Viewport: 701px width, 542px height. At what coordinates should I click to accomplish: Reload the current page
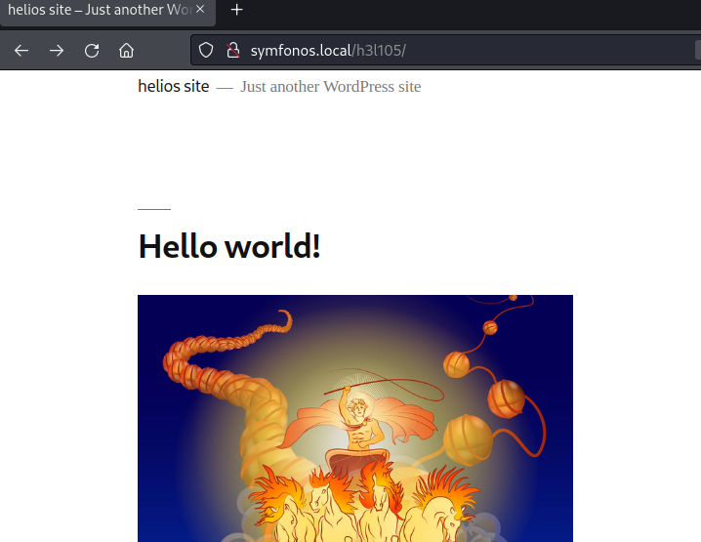pos(92,51)
